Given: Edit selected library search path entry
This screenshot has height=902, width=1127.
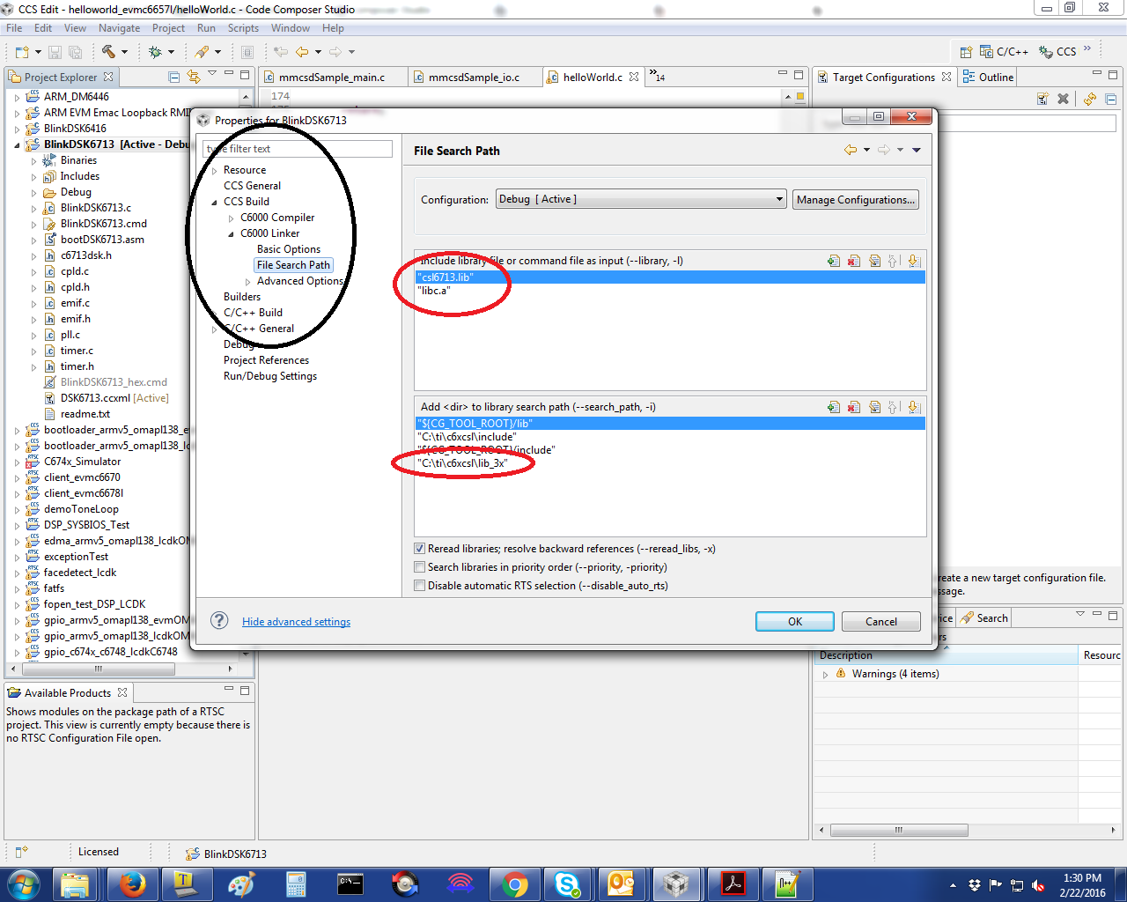Looking at the screenshot, I should coord(874,407).
